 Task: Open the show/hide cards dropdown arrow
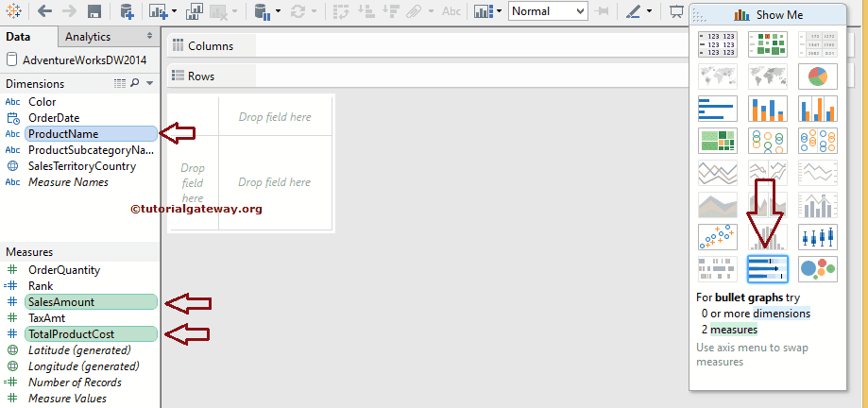(500, 11)
